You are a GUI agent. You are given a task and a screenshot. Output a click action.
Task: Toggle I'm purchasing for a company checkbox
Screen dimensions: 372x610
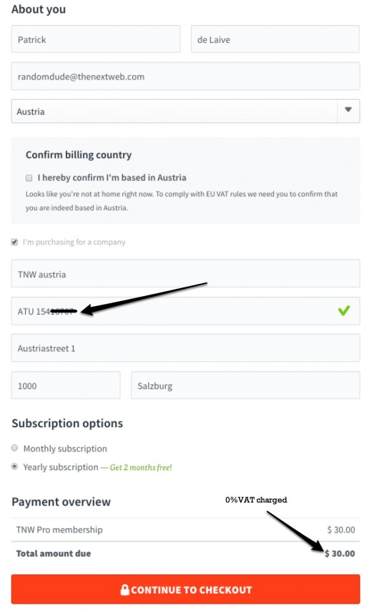click(x=14, y=242)
